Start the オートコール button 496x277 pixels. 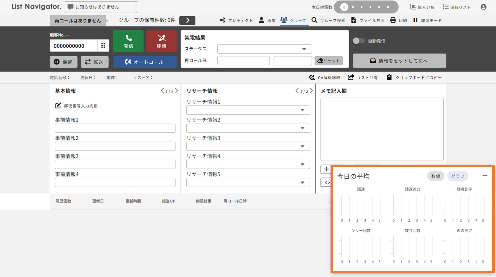(x=145, y=62)
